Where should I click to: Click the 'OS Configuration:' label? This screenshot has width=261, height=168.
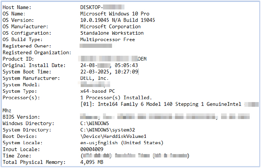(27, 33)
